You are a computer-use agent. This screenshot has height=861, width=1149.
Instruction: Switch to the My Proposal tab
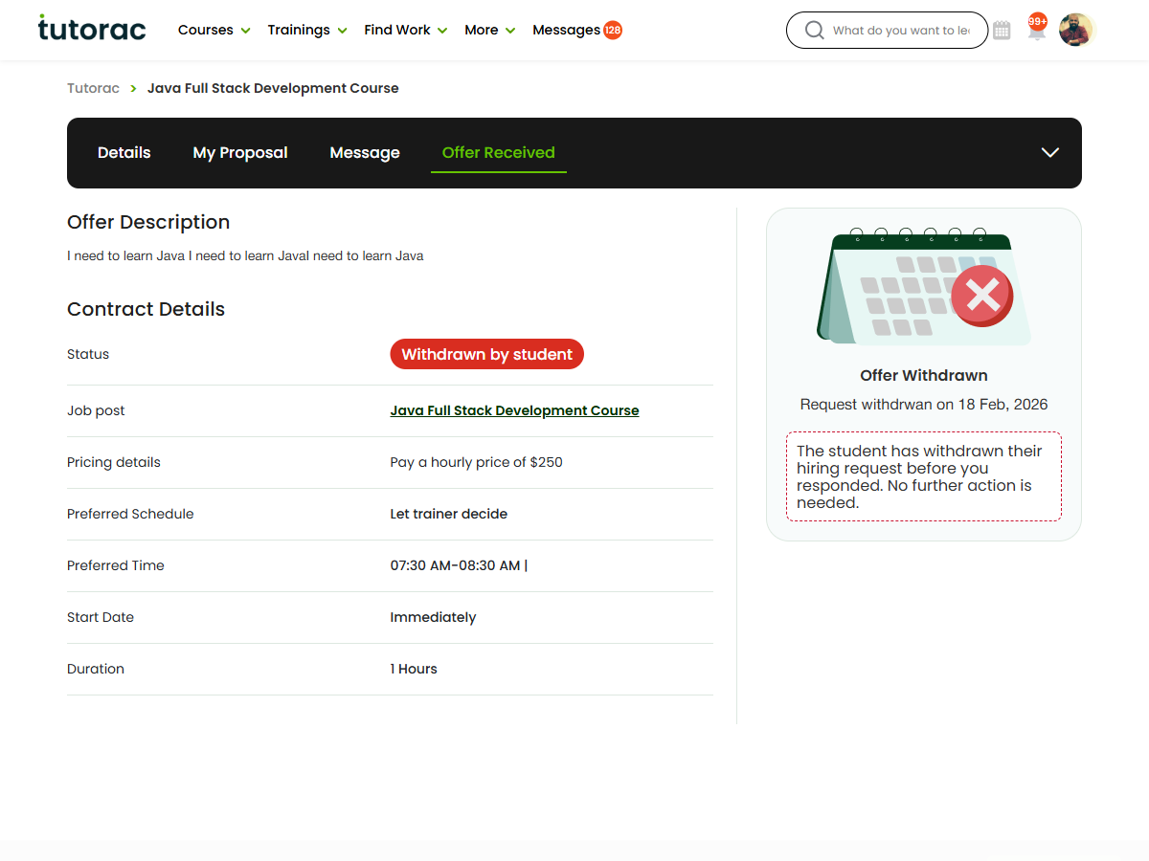coord(240,153)
